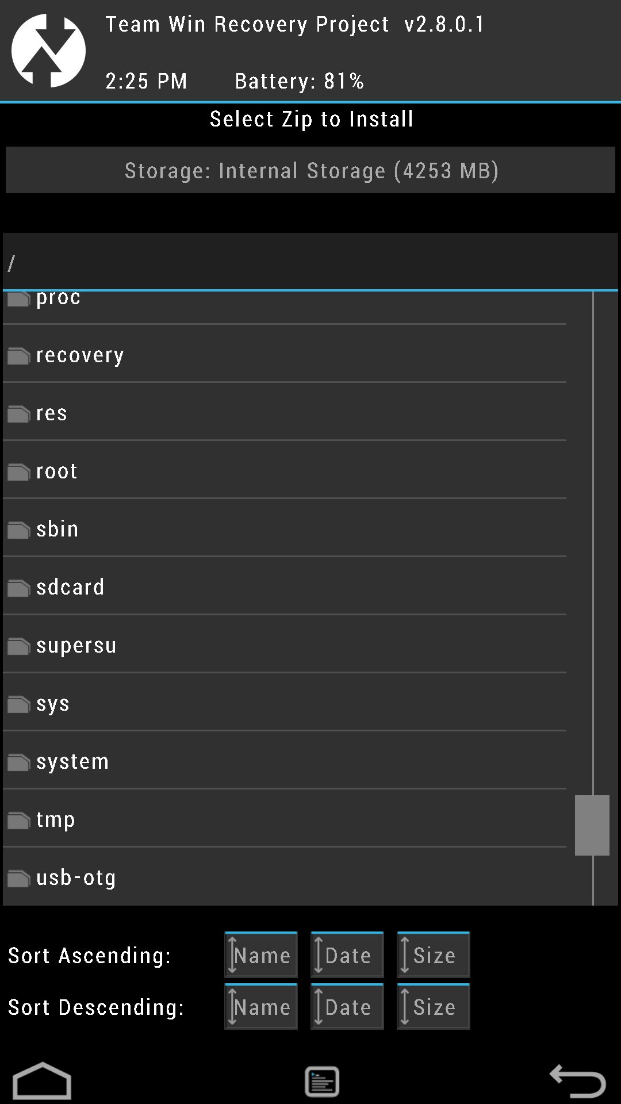Tap the Home icon in navigation bar

pos(42,1081)
